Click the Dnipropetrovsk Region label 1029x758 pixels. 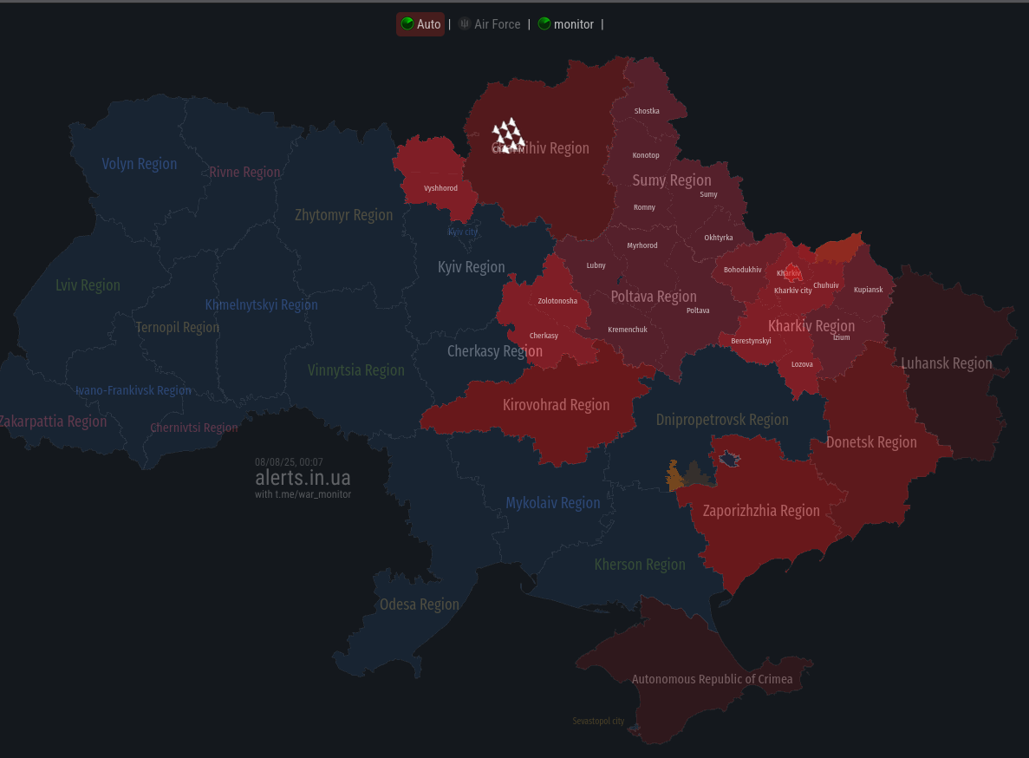tap(722, 420)
